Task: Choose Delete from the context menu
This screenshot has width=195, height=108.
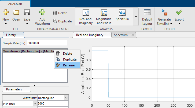Action: 67,54
